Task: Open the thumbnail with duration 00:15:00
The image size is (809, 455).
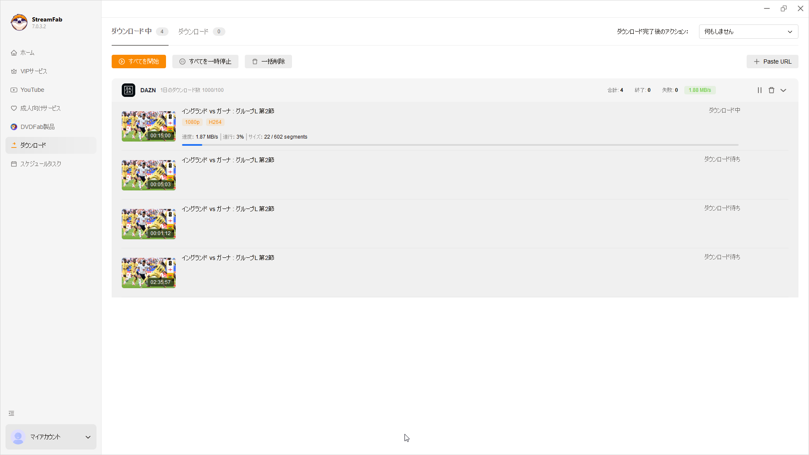Action: point(149,126)
